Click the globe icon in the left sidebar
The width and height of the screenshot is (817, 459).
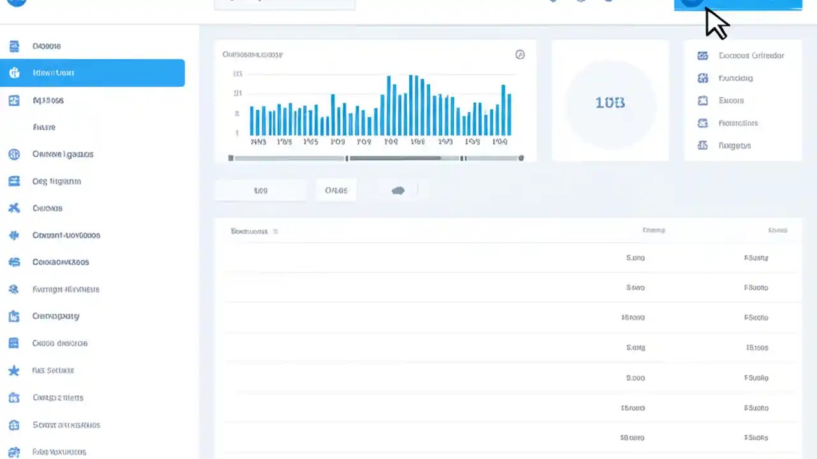(x=14, y=154)
